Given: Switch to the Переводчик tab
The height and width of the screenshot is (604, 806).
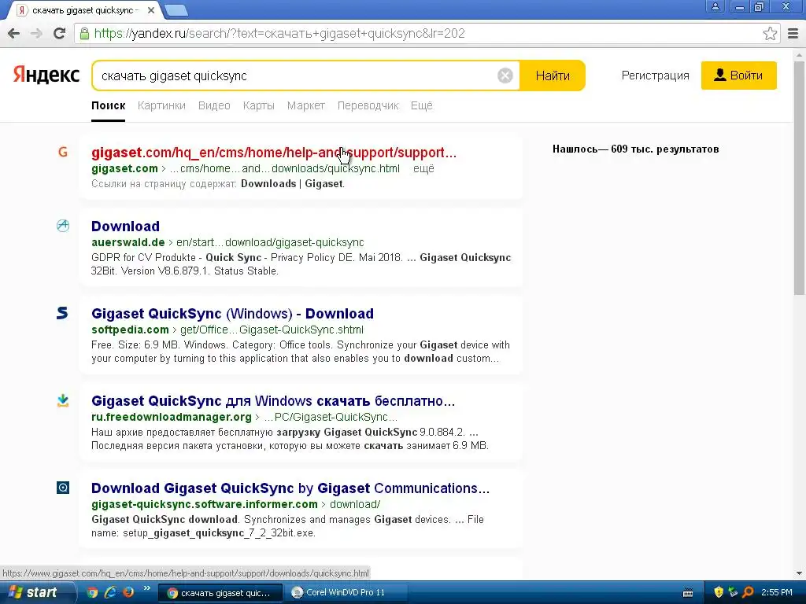Looking at the screenshot, I should pyautogui.click(x=368, y=106).
